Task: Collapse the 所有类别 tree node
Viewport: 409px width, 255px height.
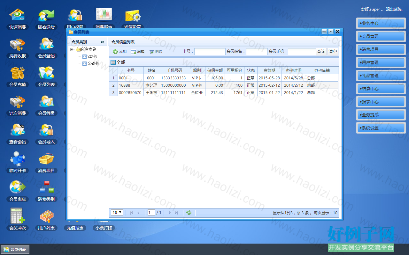Action: pos(72,50)
